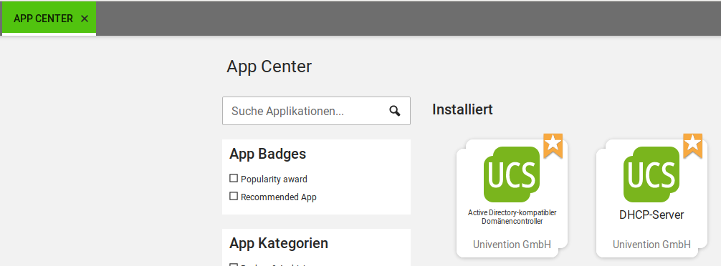Open Active Directory-kompatibler Domänencontroller app name
Screen dimensions: 721x266
[x=512, y=217]
